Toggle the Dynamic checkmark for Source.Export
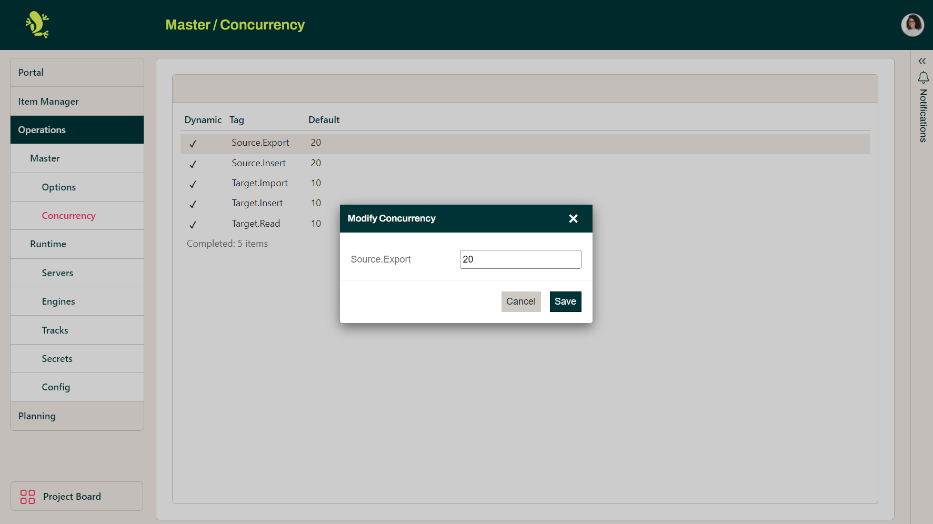 [x=193, y=143]
